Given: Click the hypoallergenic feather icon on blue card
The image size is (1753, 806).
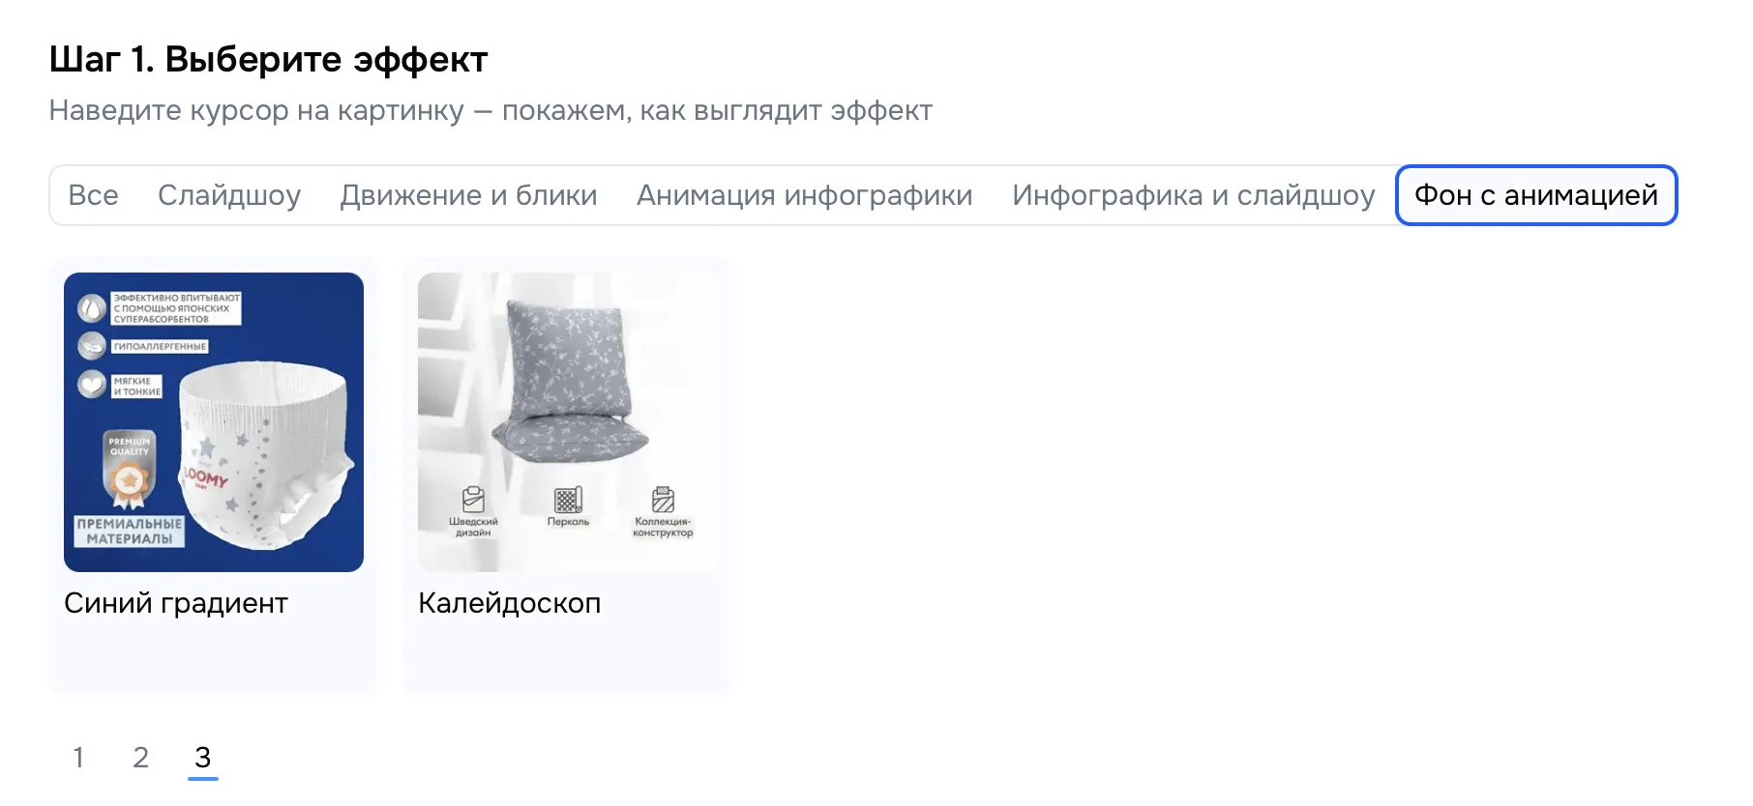Looking at the screenshot, I should click(x=92, y=346).
